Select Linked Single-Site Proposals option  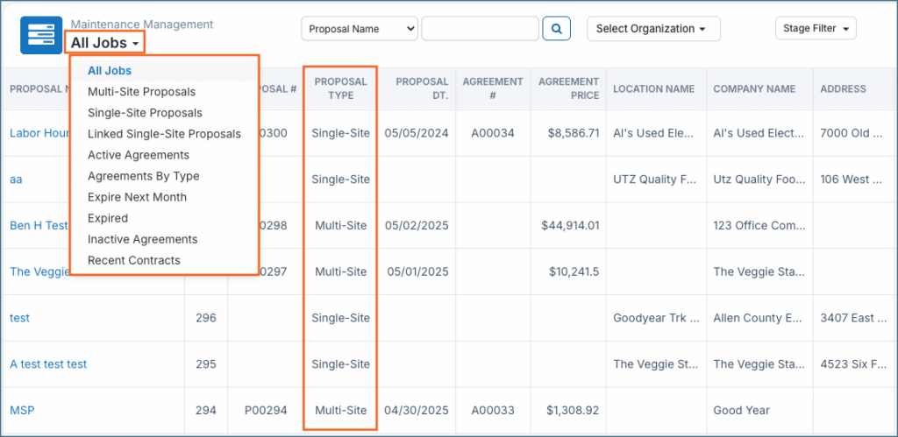tap(164, 134)
